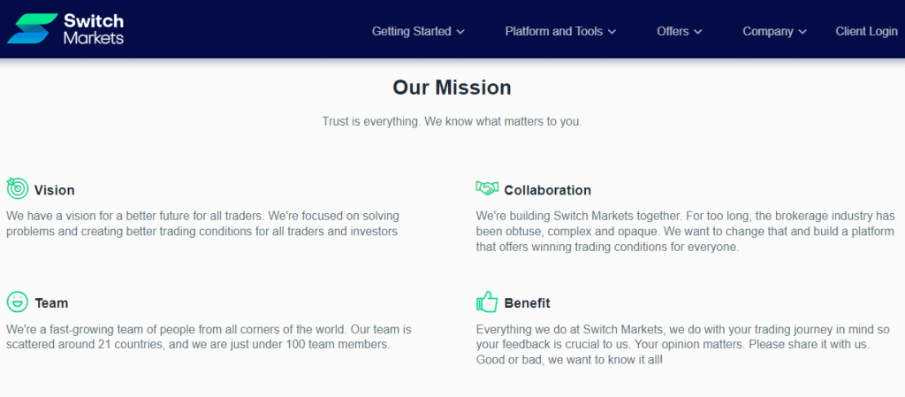
Task: Click the Vision target icon
Action: (18, 188)
